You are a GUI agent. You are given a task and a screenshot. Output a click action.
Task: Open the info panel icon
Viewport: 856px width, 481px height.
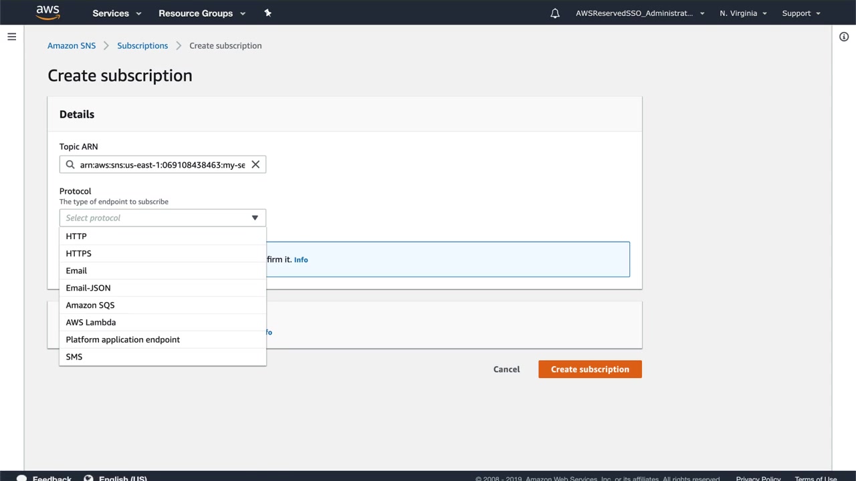844,37
